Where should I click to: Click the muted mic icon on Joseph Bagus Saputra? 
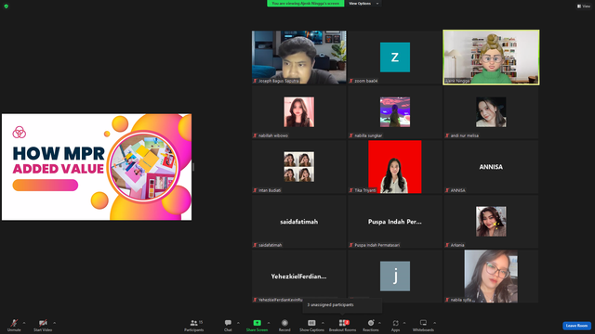[255, 81]
